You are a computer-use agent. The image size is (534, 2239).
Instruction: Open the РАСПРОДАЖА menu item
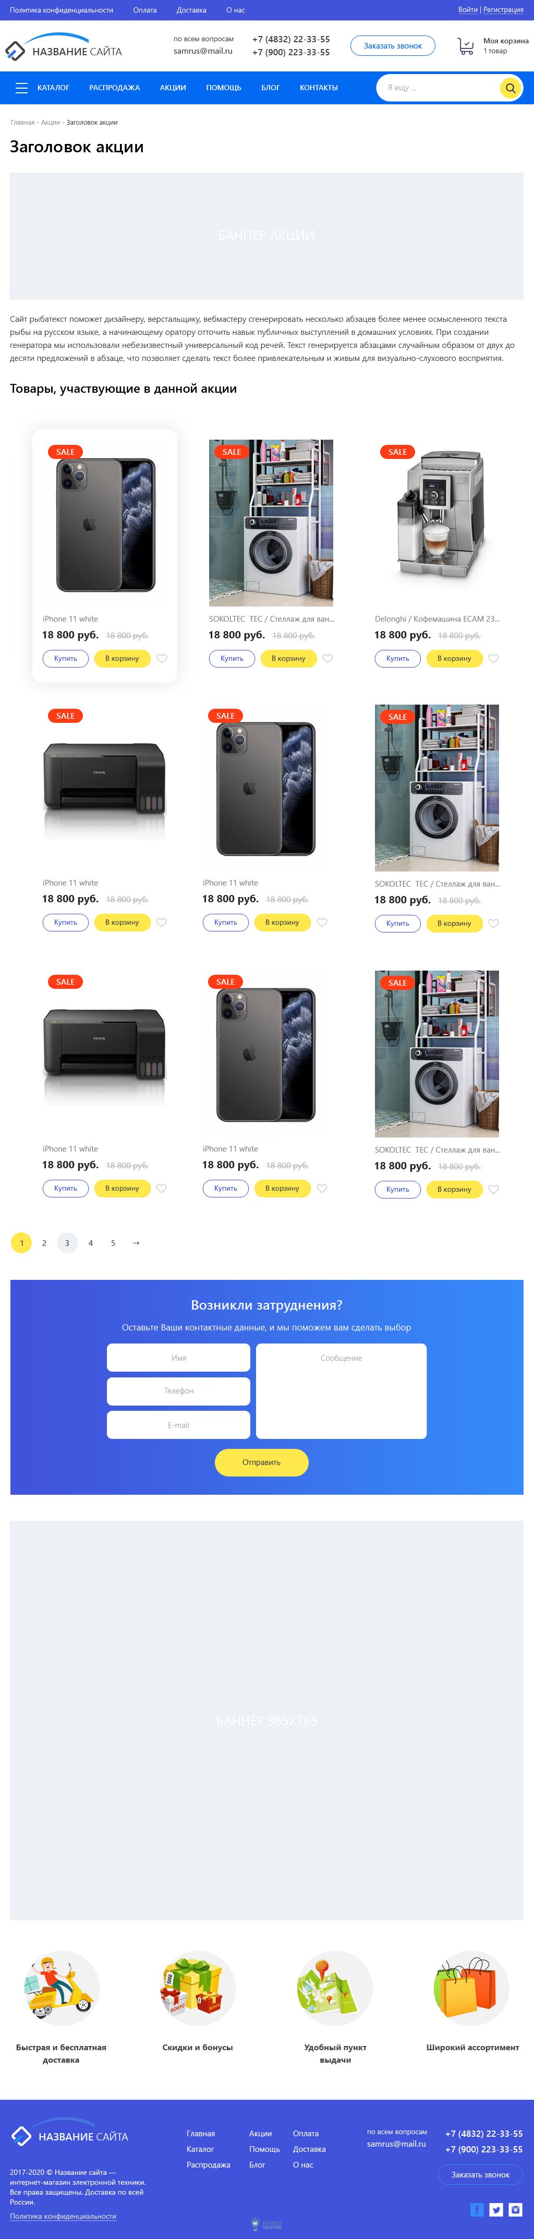point(114,88)
